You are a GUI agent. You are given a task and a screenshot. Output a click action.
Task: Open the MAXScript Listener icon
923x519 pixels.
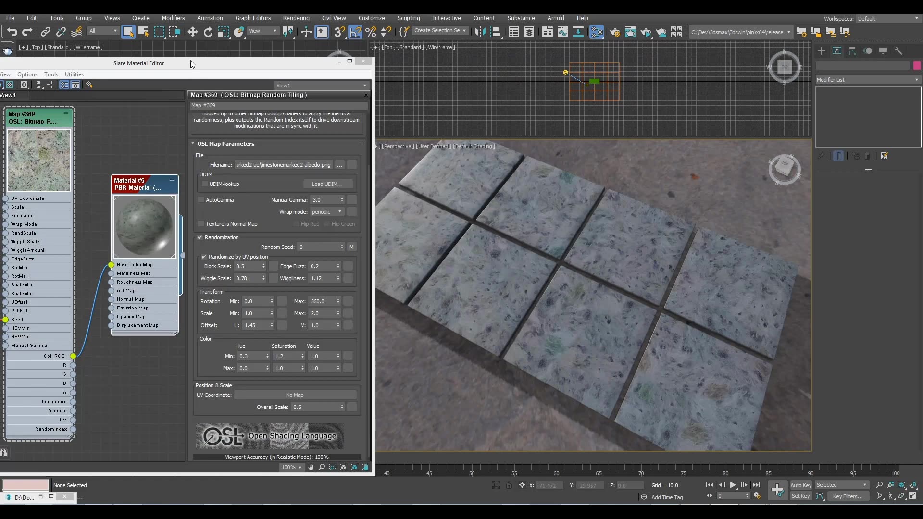(x=404, y=32)
